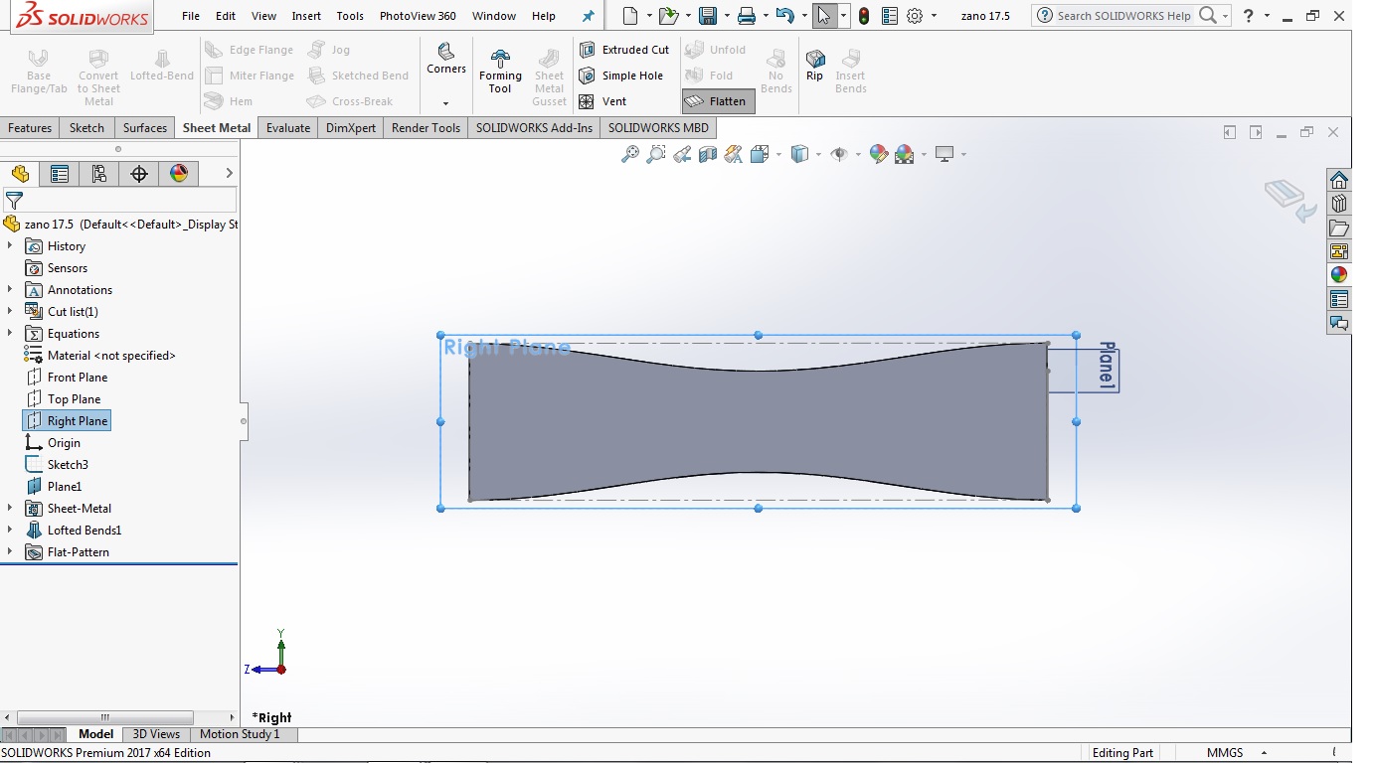This screenshot has height=763, width=1374.
Task: Expand the Cut list(1) node
Action: (10, 311)
